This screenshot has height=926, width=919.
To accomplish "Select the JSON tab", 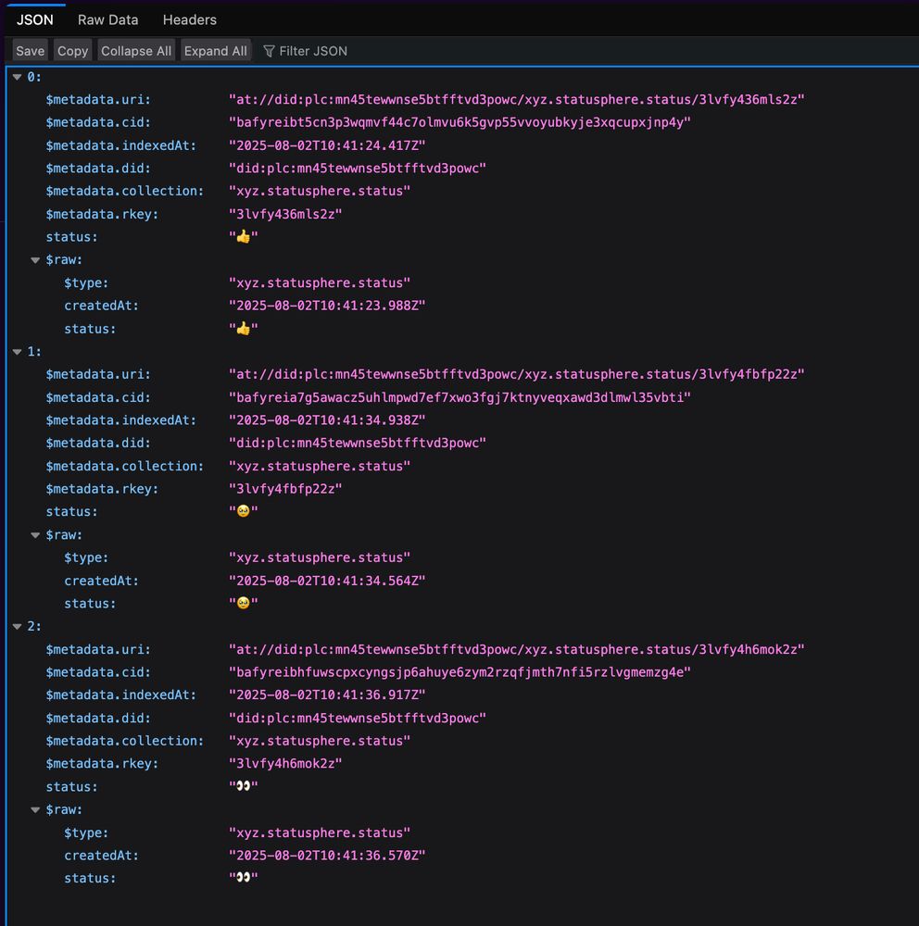I will [x=35, y=20].
